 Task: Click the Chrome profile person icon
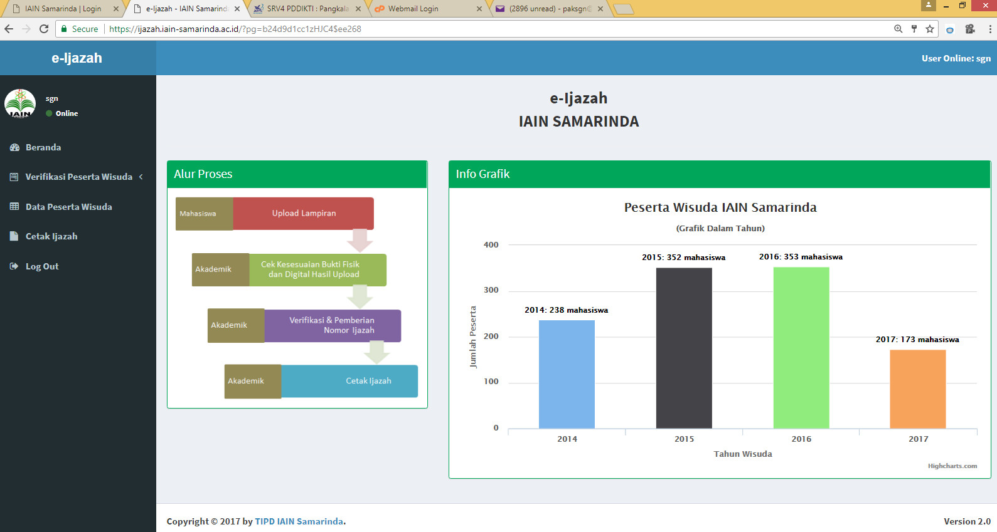[929, 5]
